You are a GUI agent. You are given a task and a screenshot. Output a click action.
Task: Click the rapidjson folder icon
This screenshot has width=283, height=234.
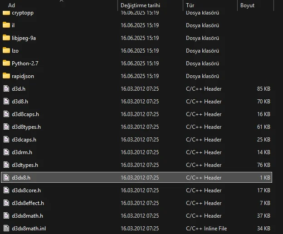click(x=6, y=76)
